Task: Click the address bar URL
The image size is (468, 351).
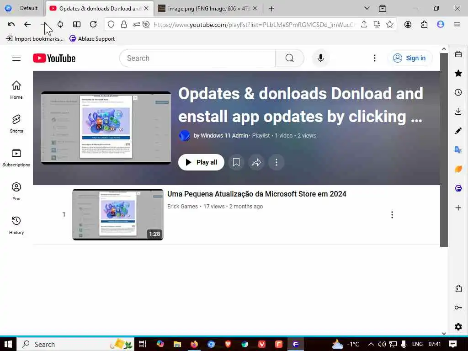Action: coord(254,25)
